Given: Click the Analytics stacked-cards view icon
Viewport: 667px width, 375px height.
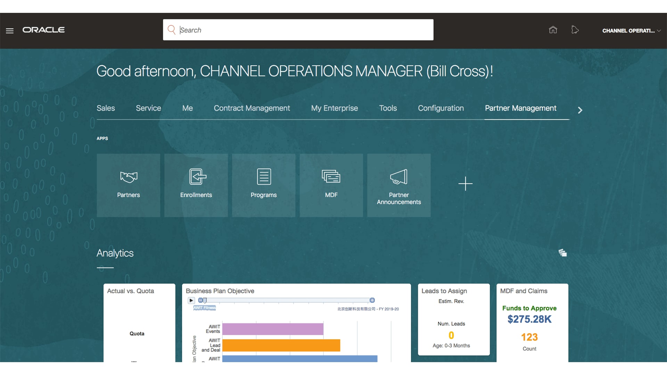Looking at the screenshot, I should [562, 253].
